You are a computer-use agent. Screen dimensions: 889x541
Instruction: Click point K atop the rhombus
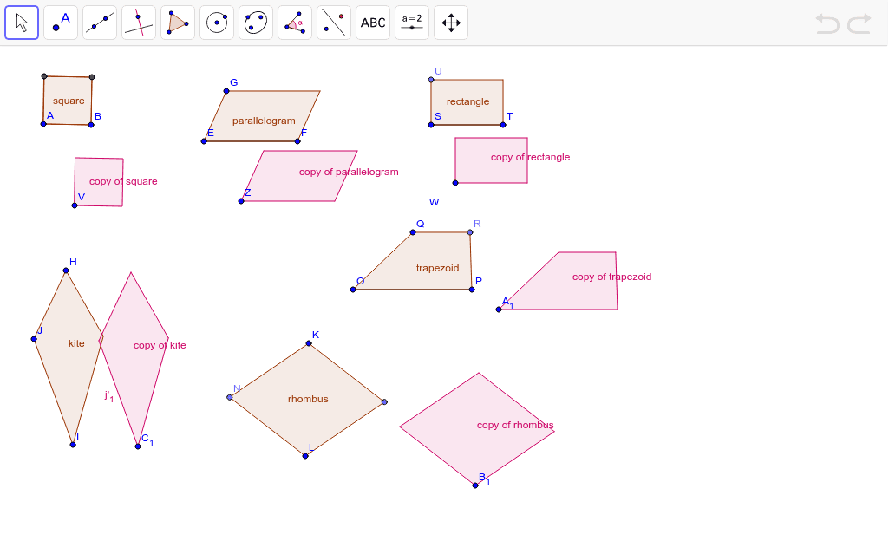(309, 343)
